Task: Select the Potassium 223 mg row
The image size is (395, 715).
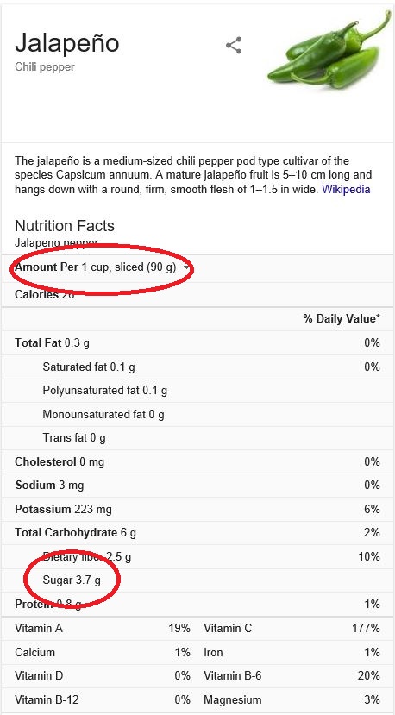Action: pos(197,509)
